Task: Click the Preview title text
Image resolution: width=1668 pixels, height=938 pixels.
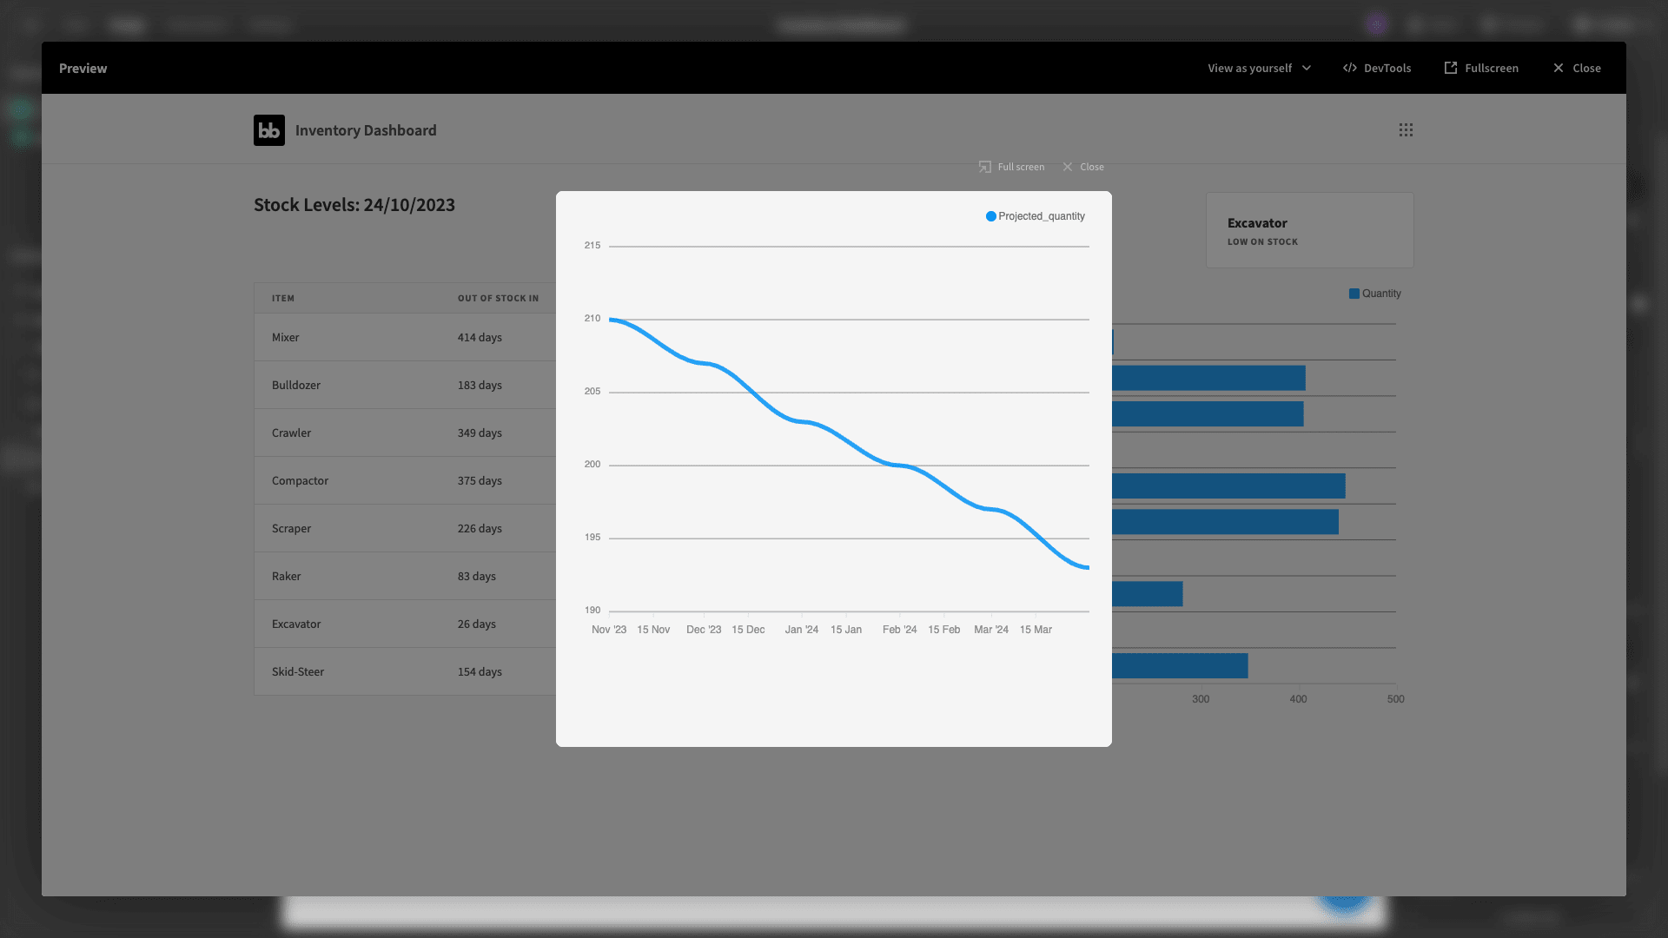Action: point(83,68)
